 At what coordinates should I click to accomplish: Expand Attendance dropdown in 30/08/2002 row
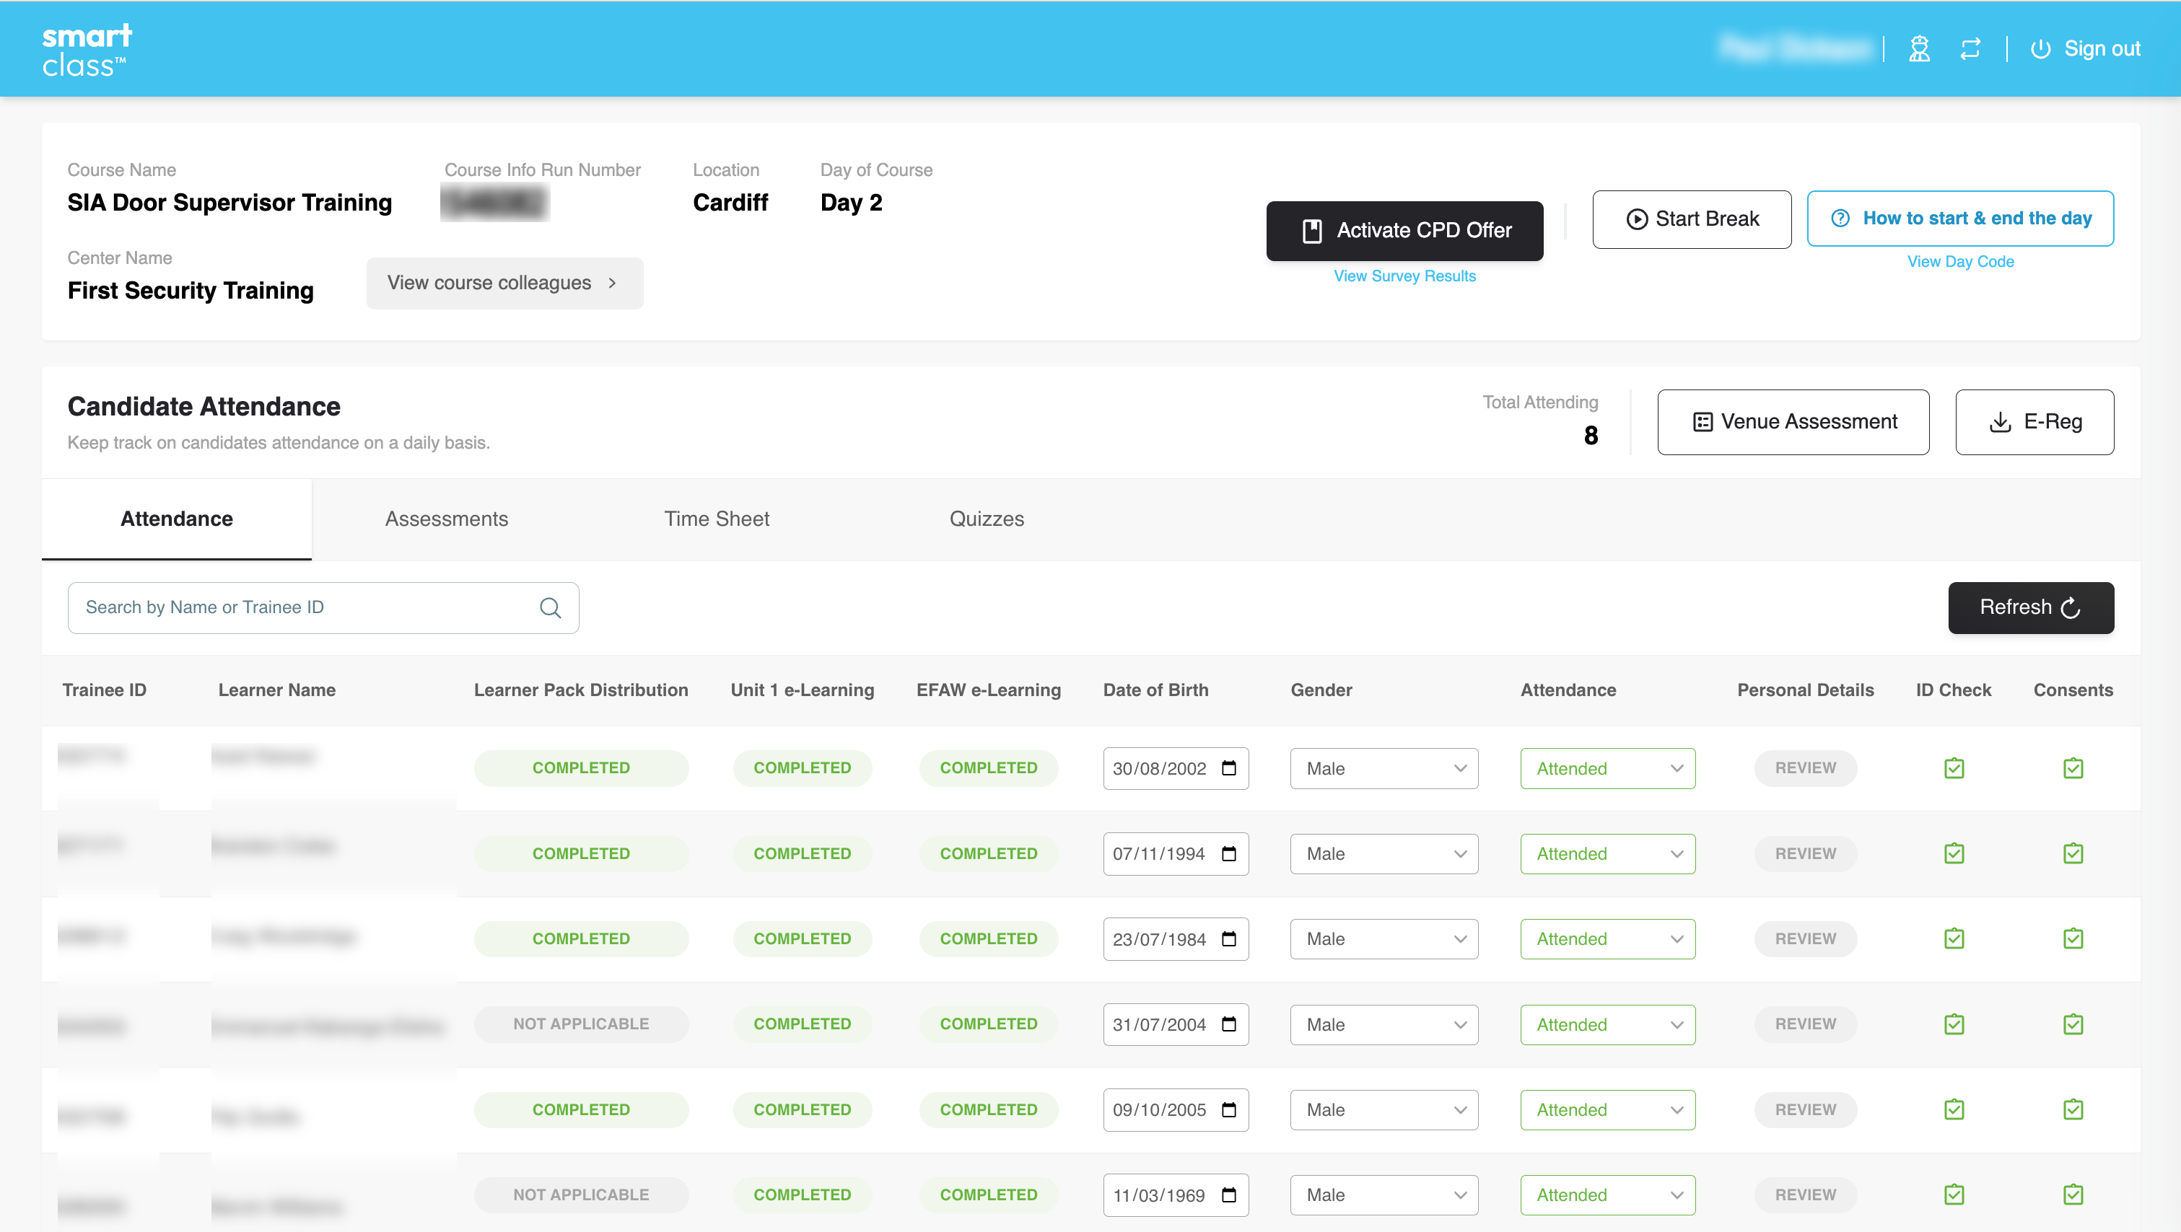click(x=1608, y=768)
